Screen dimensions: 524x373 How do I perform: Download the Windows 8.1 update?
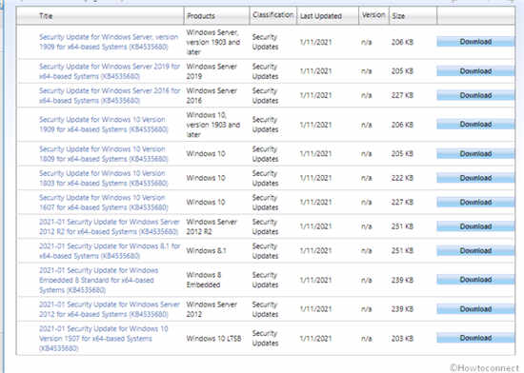475,251
